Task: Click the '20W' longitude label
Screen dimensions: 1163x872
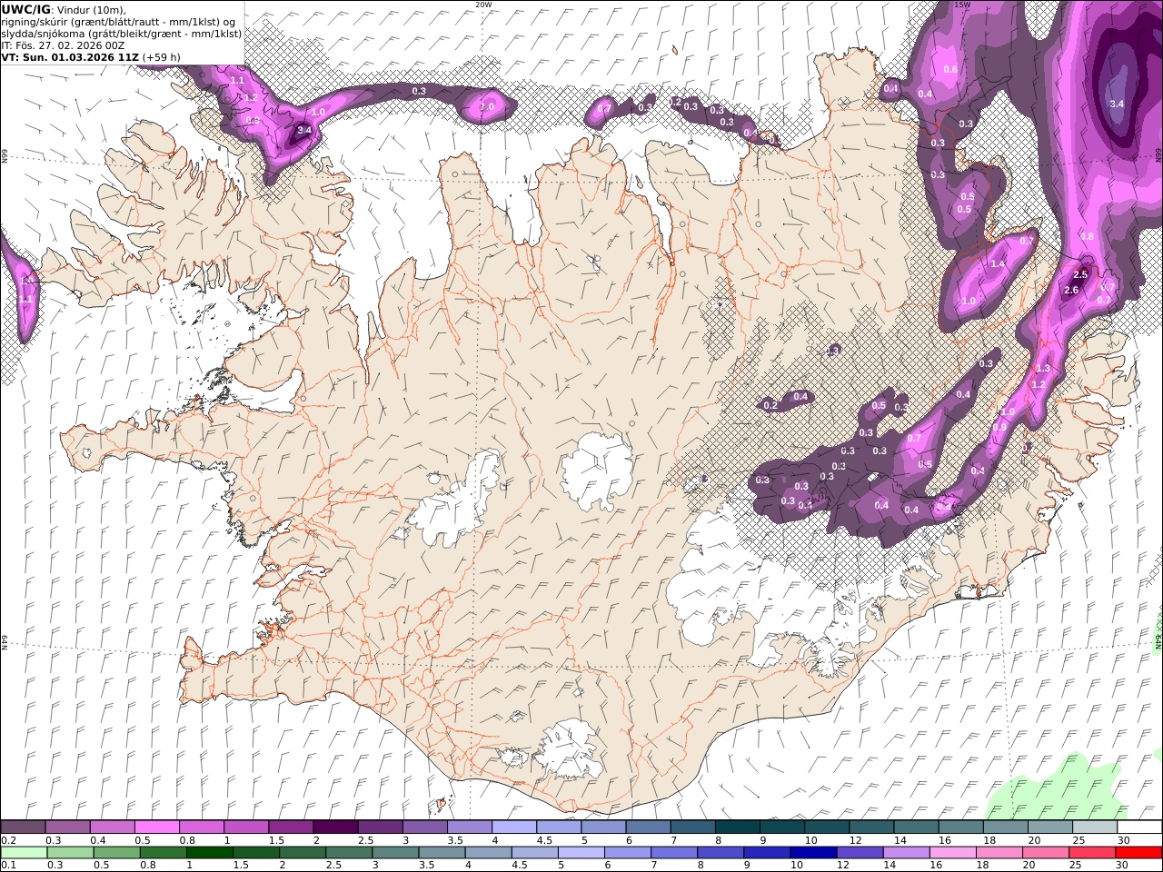Action: [483, 5]
